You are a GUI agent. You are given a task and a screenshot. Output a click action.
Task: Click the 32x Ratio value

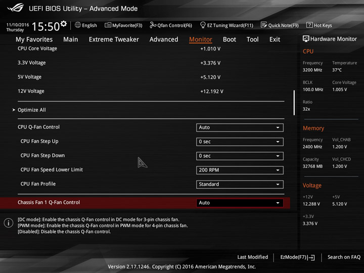306,109
